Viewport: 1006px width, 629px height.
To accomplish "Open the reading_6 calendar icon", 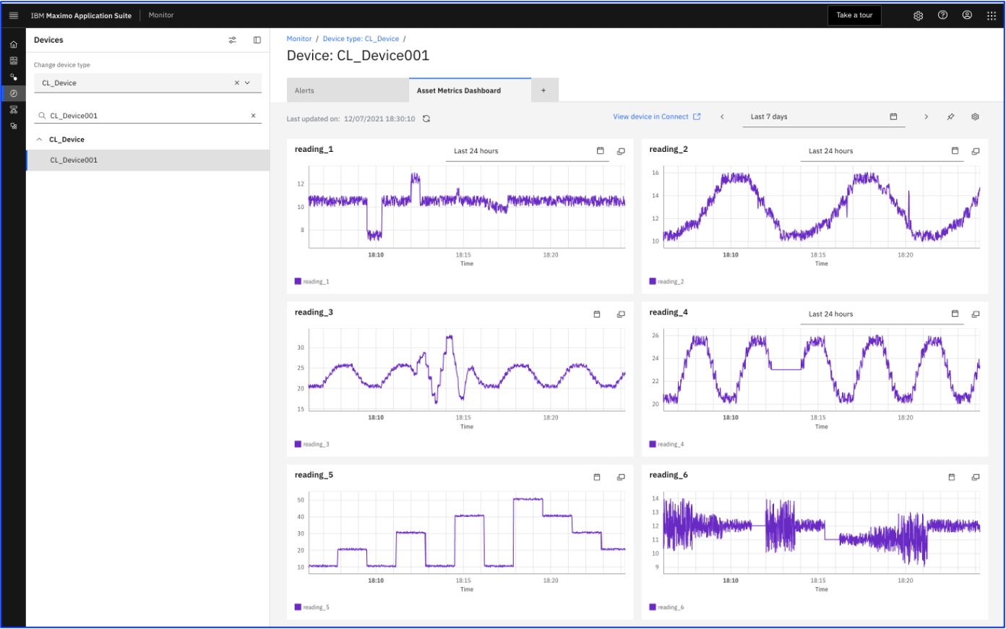I will 952,477.
